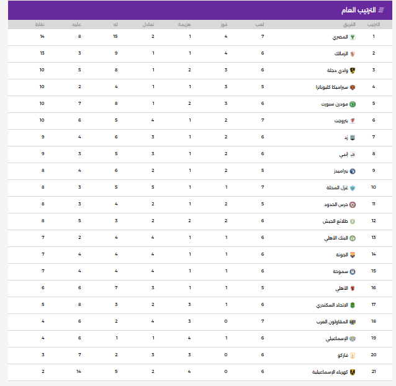Click the Pyramids club logo
The width and height of the screenshot is (396, 386).
click(x=353, y=171)
